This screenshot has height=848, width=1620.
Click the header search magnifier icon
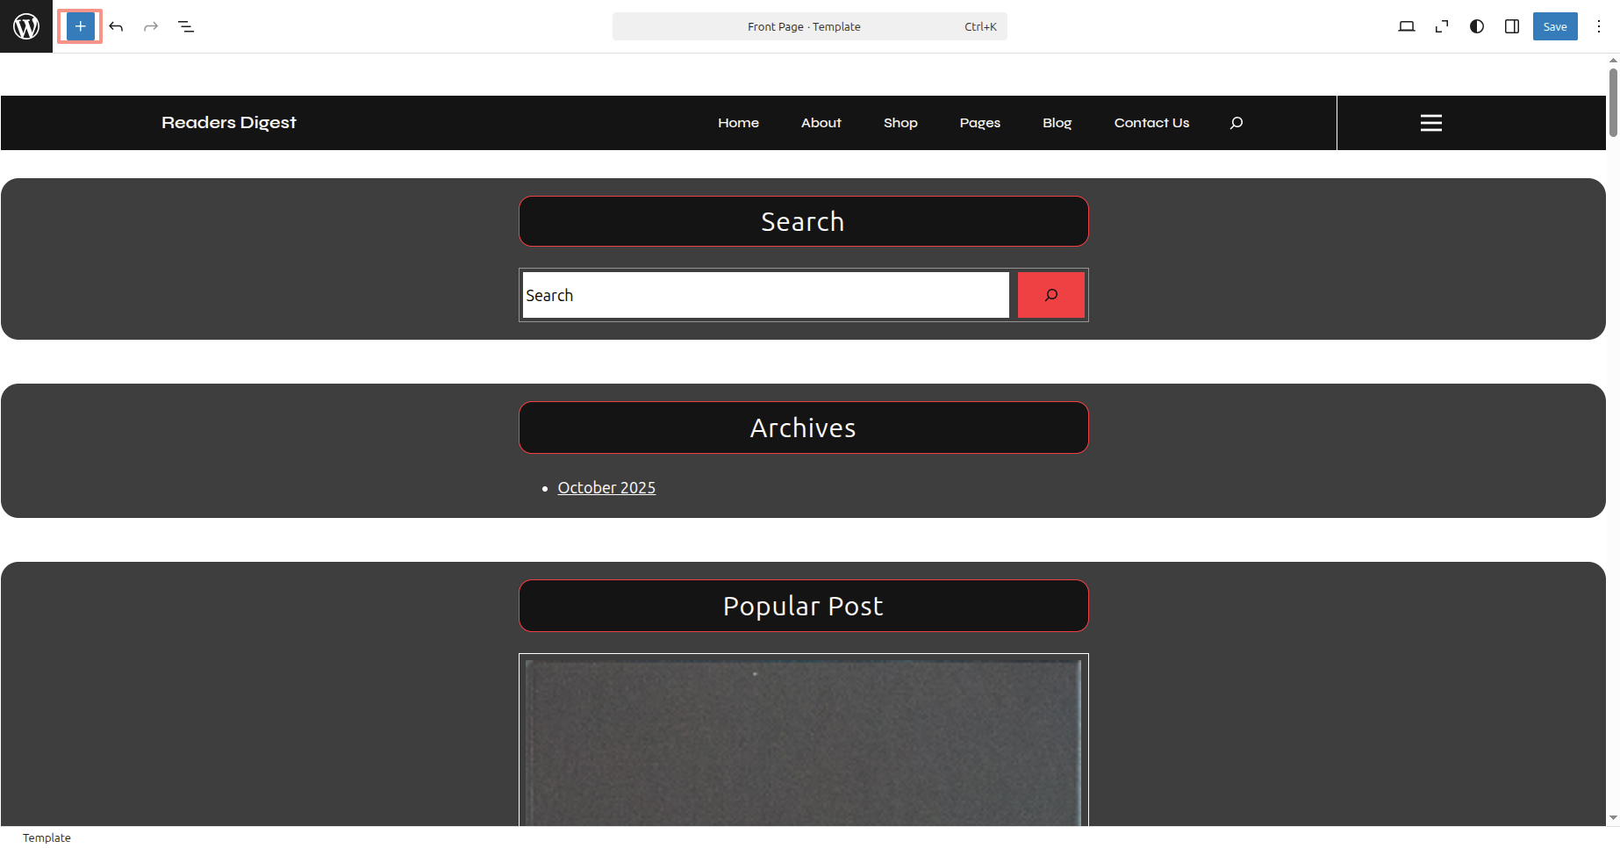(x=1237, y=123)
